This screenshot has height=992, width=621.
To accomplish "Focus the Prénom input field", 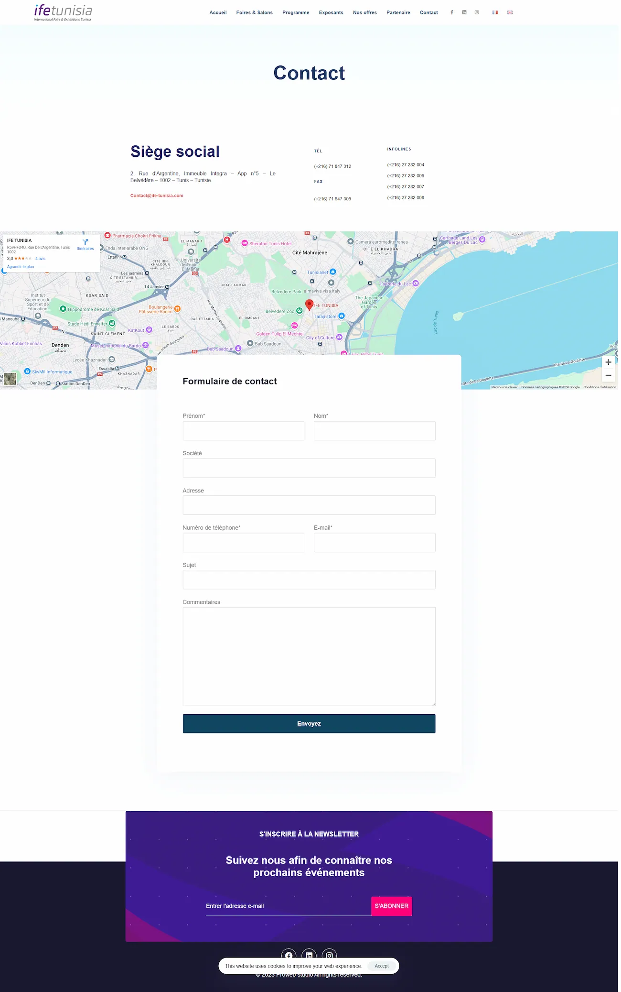I will (243, 431).
